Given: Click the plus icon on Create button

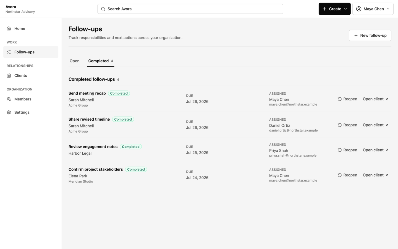Looking at the screenshot, I should click(324, 9).
